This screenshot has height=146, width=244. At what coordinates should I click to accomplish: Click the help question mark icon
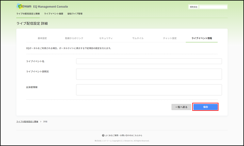pyautogui.click(x=103, y=135)
